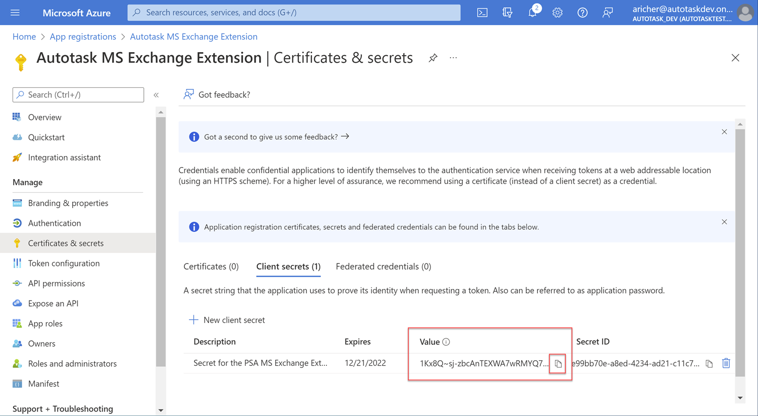This screenshot has height=416, width=758.
Task: Open the Help question mark icon
Action: click(583, 13)
